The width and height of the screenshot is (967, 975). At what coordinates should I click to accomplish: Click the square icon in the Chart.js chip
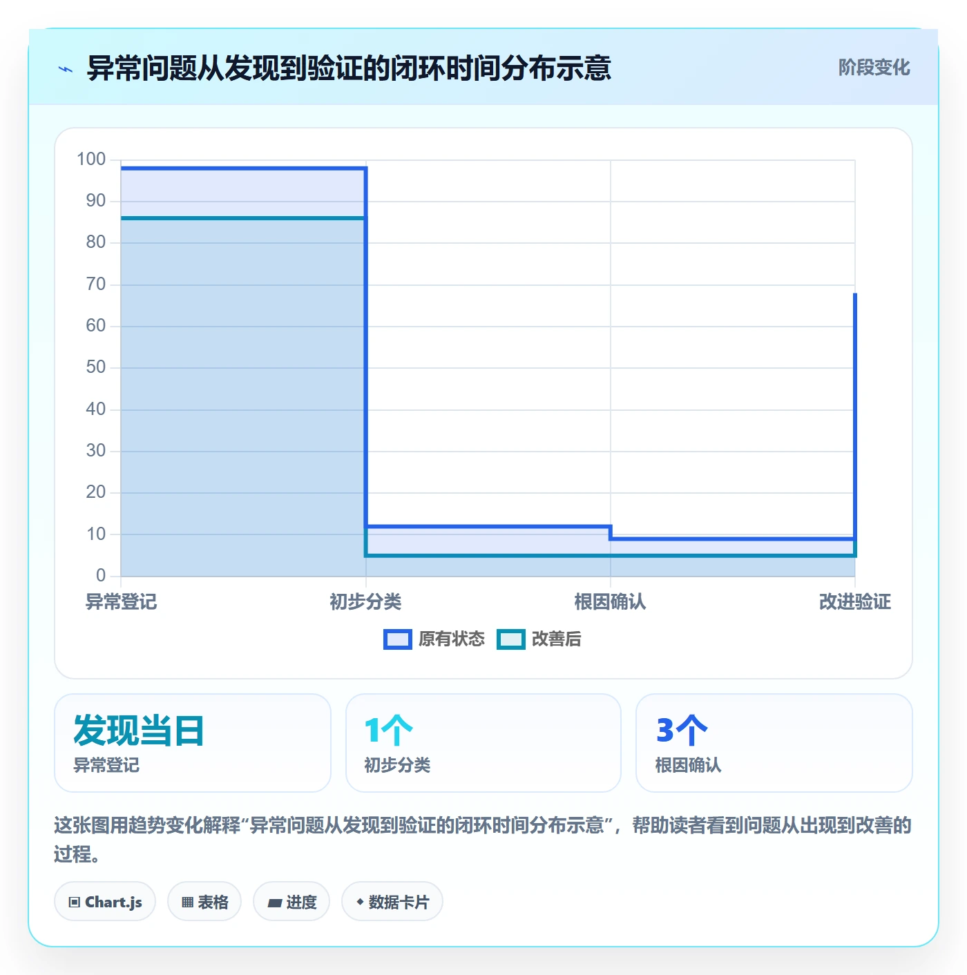click(75, 902)
